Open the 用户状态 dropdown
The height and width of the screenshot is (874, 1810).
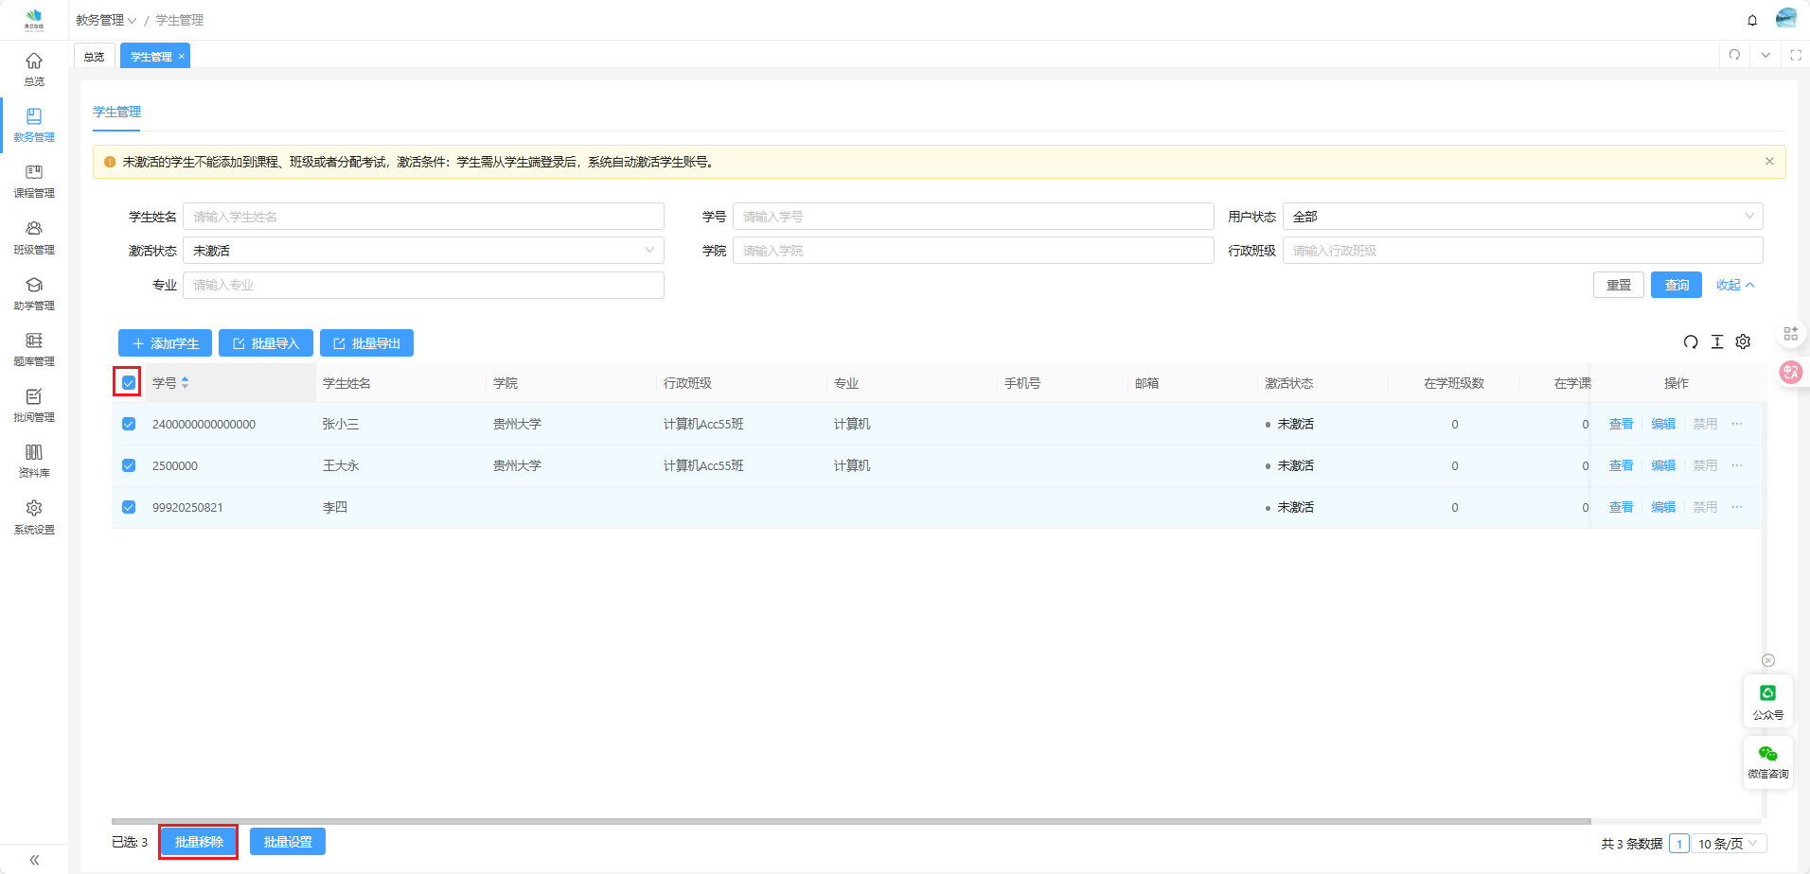(x=1521, y=217)
